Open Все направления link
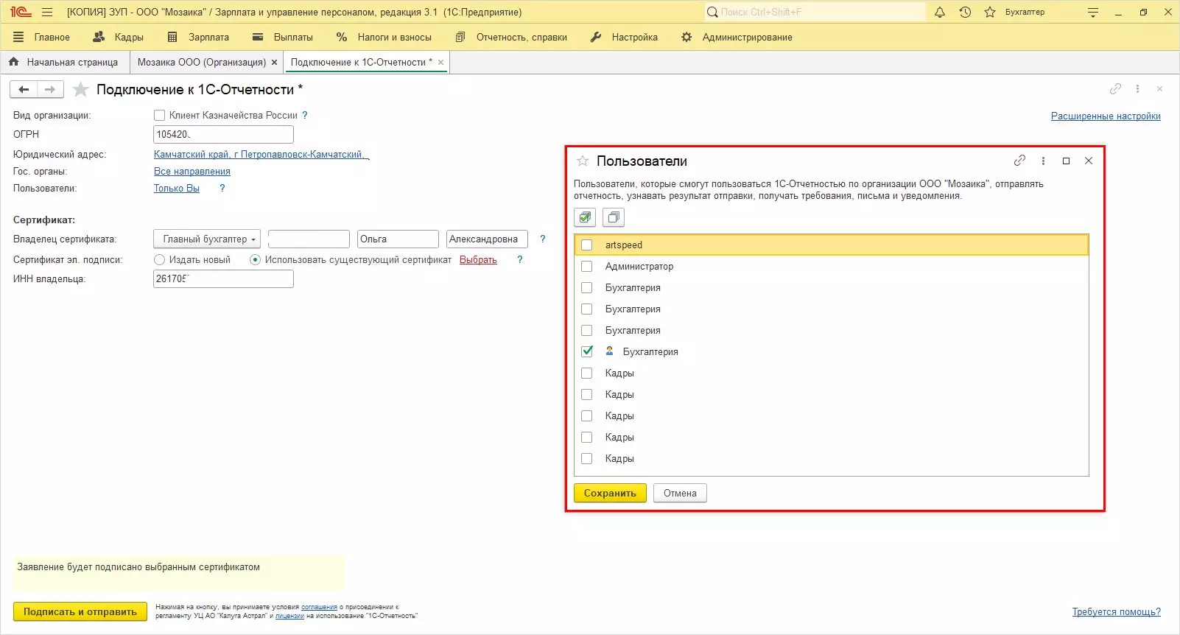Image resolution: width=1180 pixels, height=635 pixels. [192, 171]
